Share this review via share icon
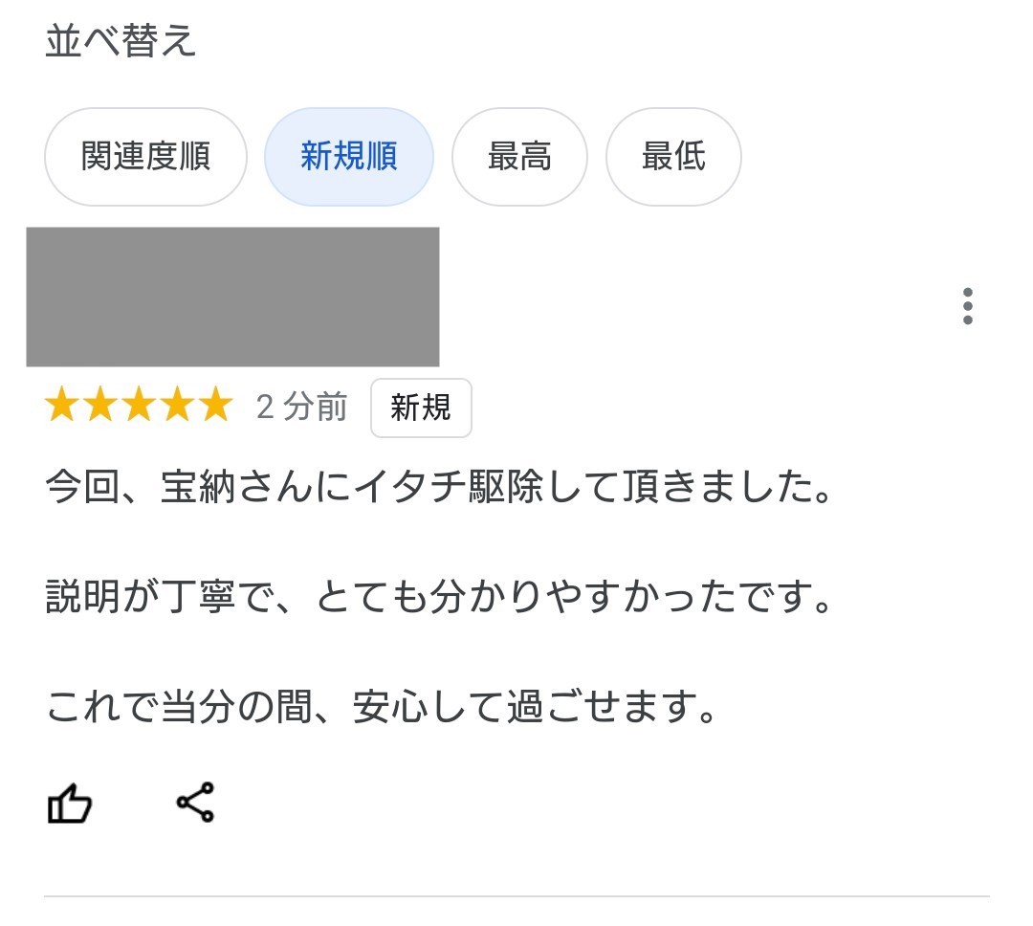The height and width of the screenshot is (926, 1033). pos(195,802)
